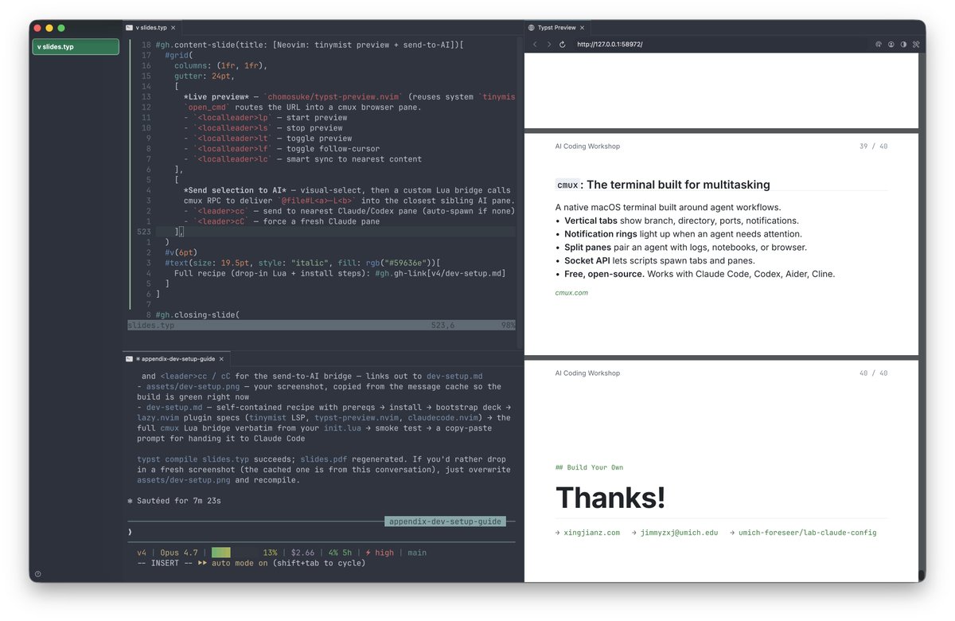Close the Typst Preview tab
The image size is (955, 621).
coord(583,28)
